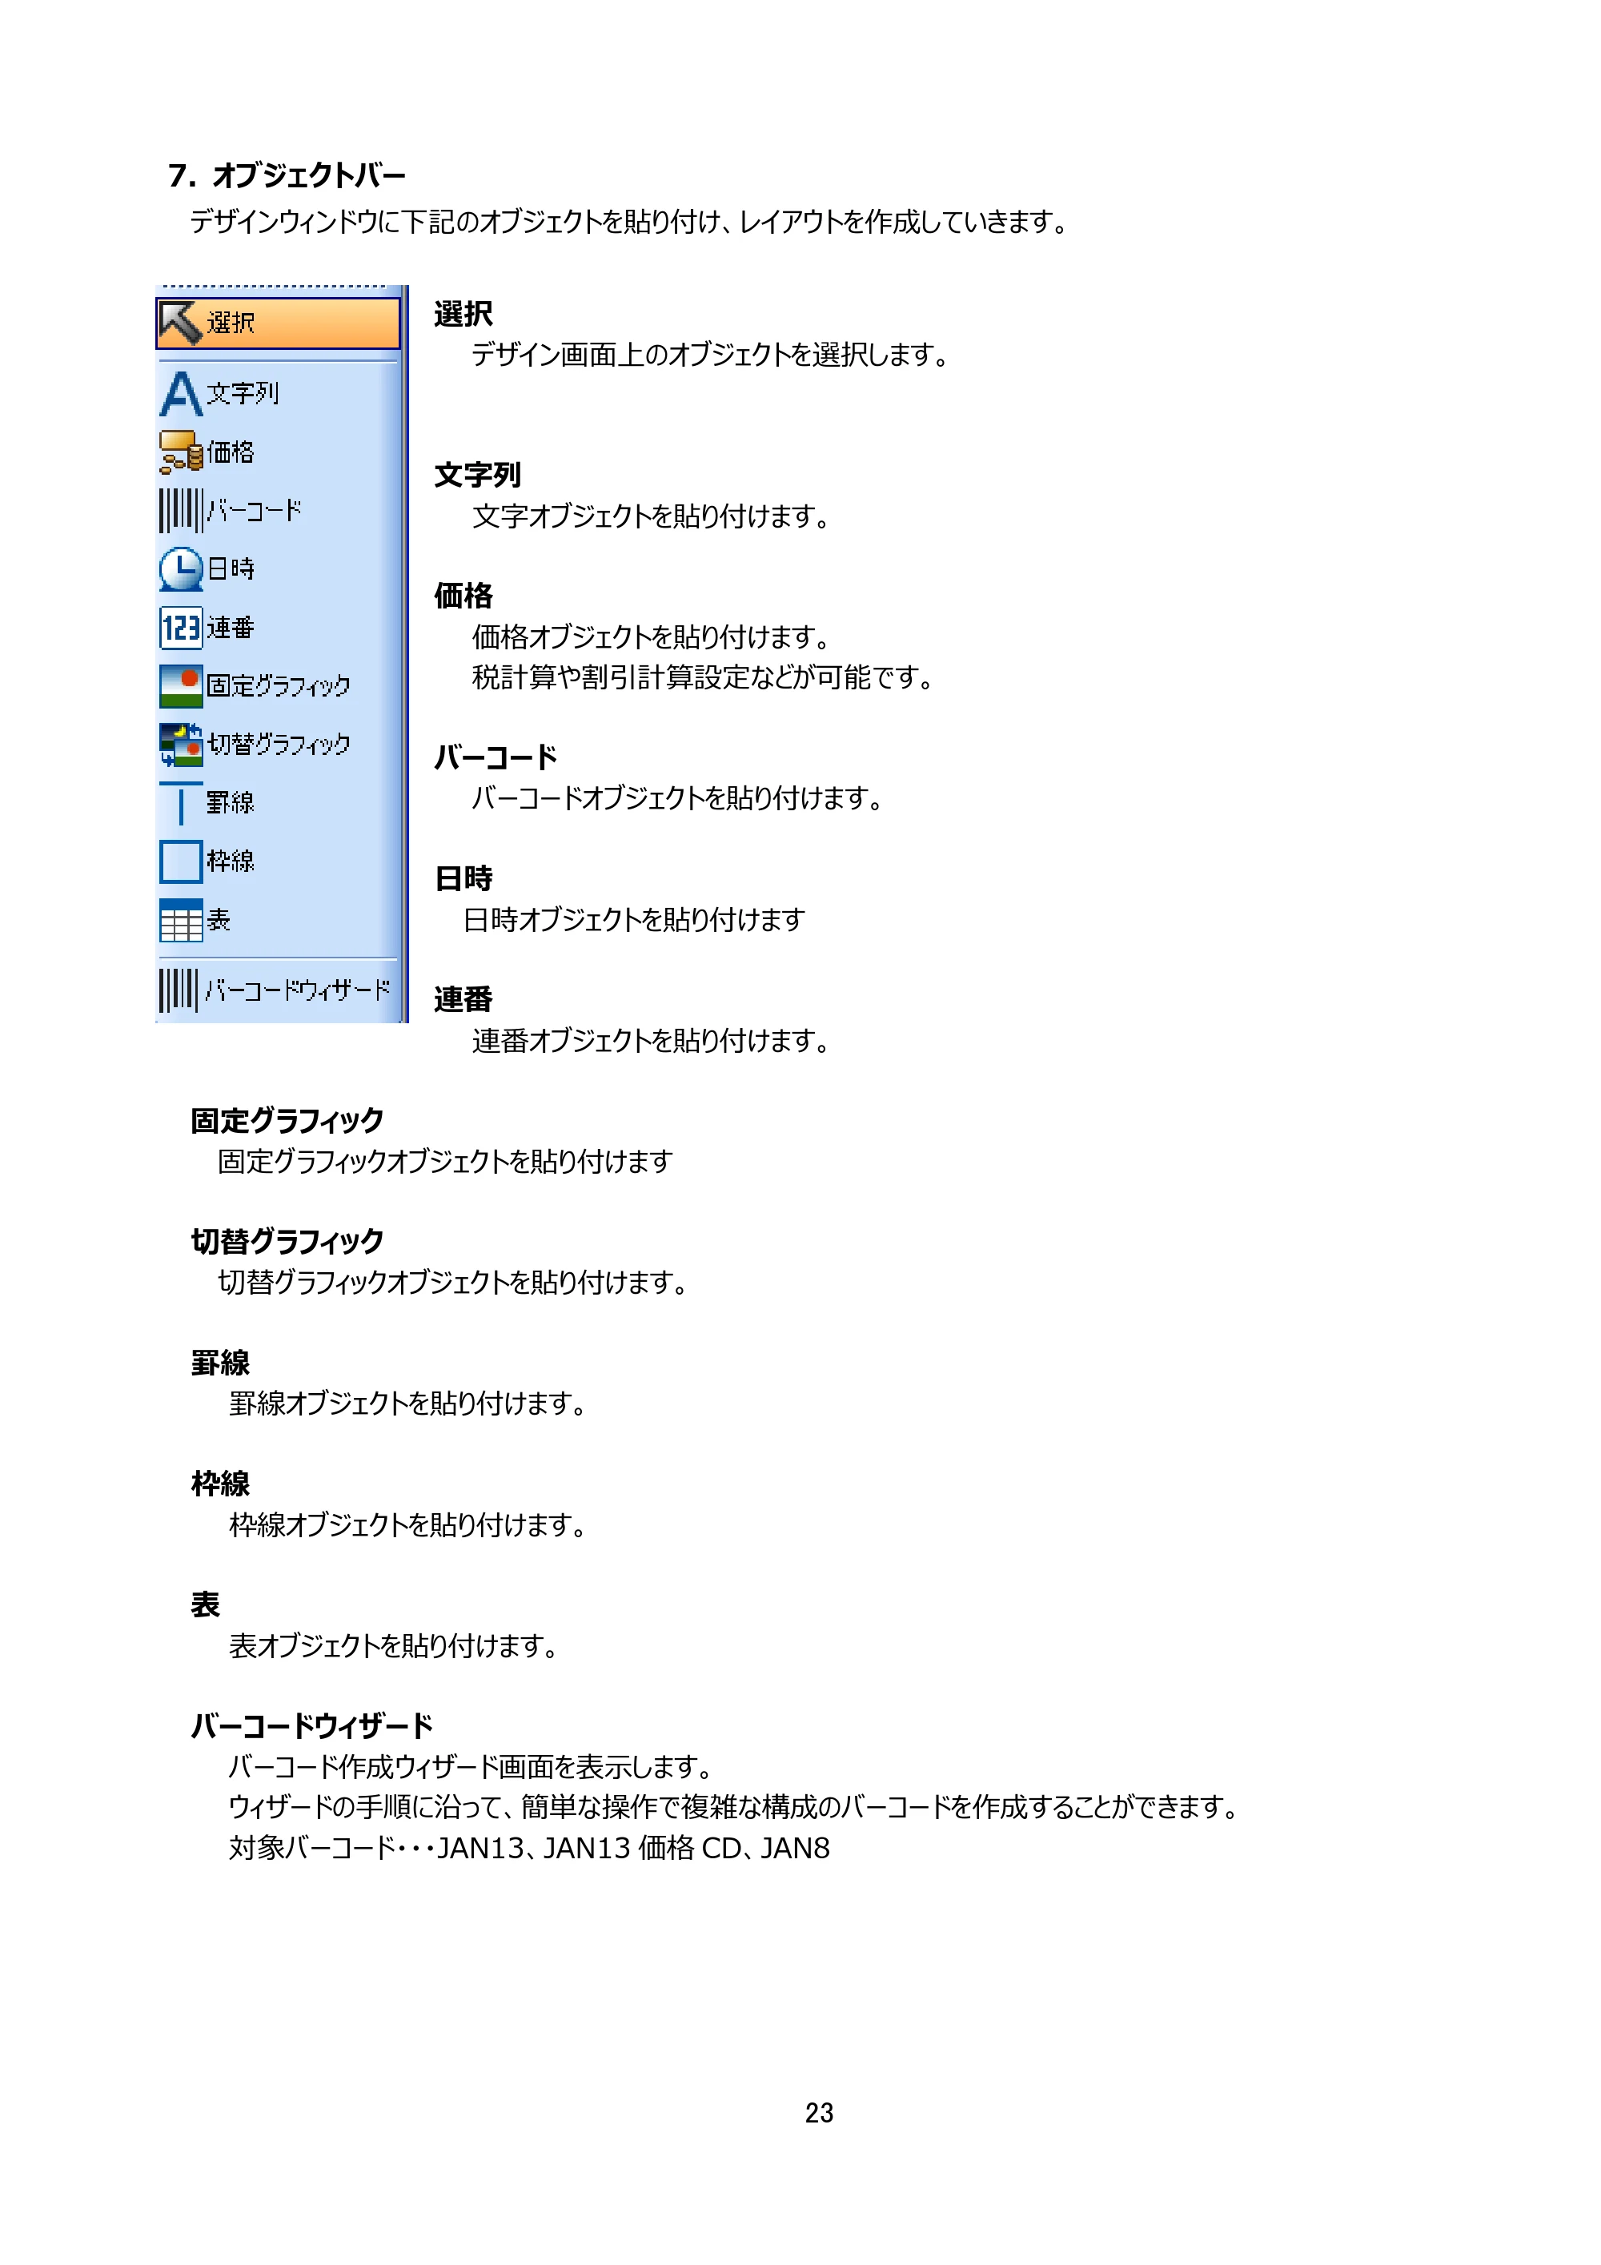Viewport: 1601px width, 2265px height.
Task: Pick the 罫線 line tool icon
Action: 181,803
